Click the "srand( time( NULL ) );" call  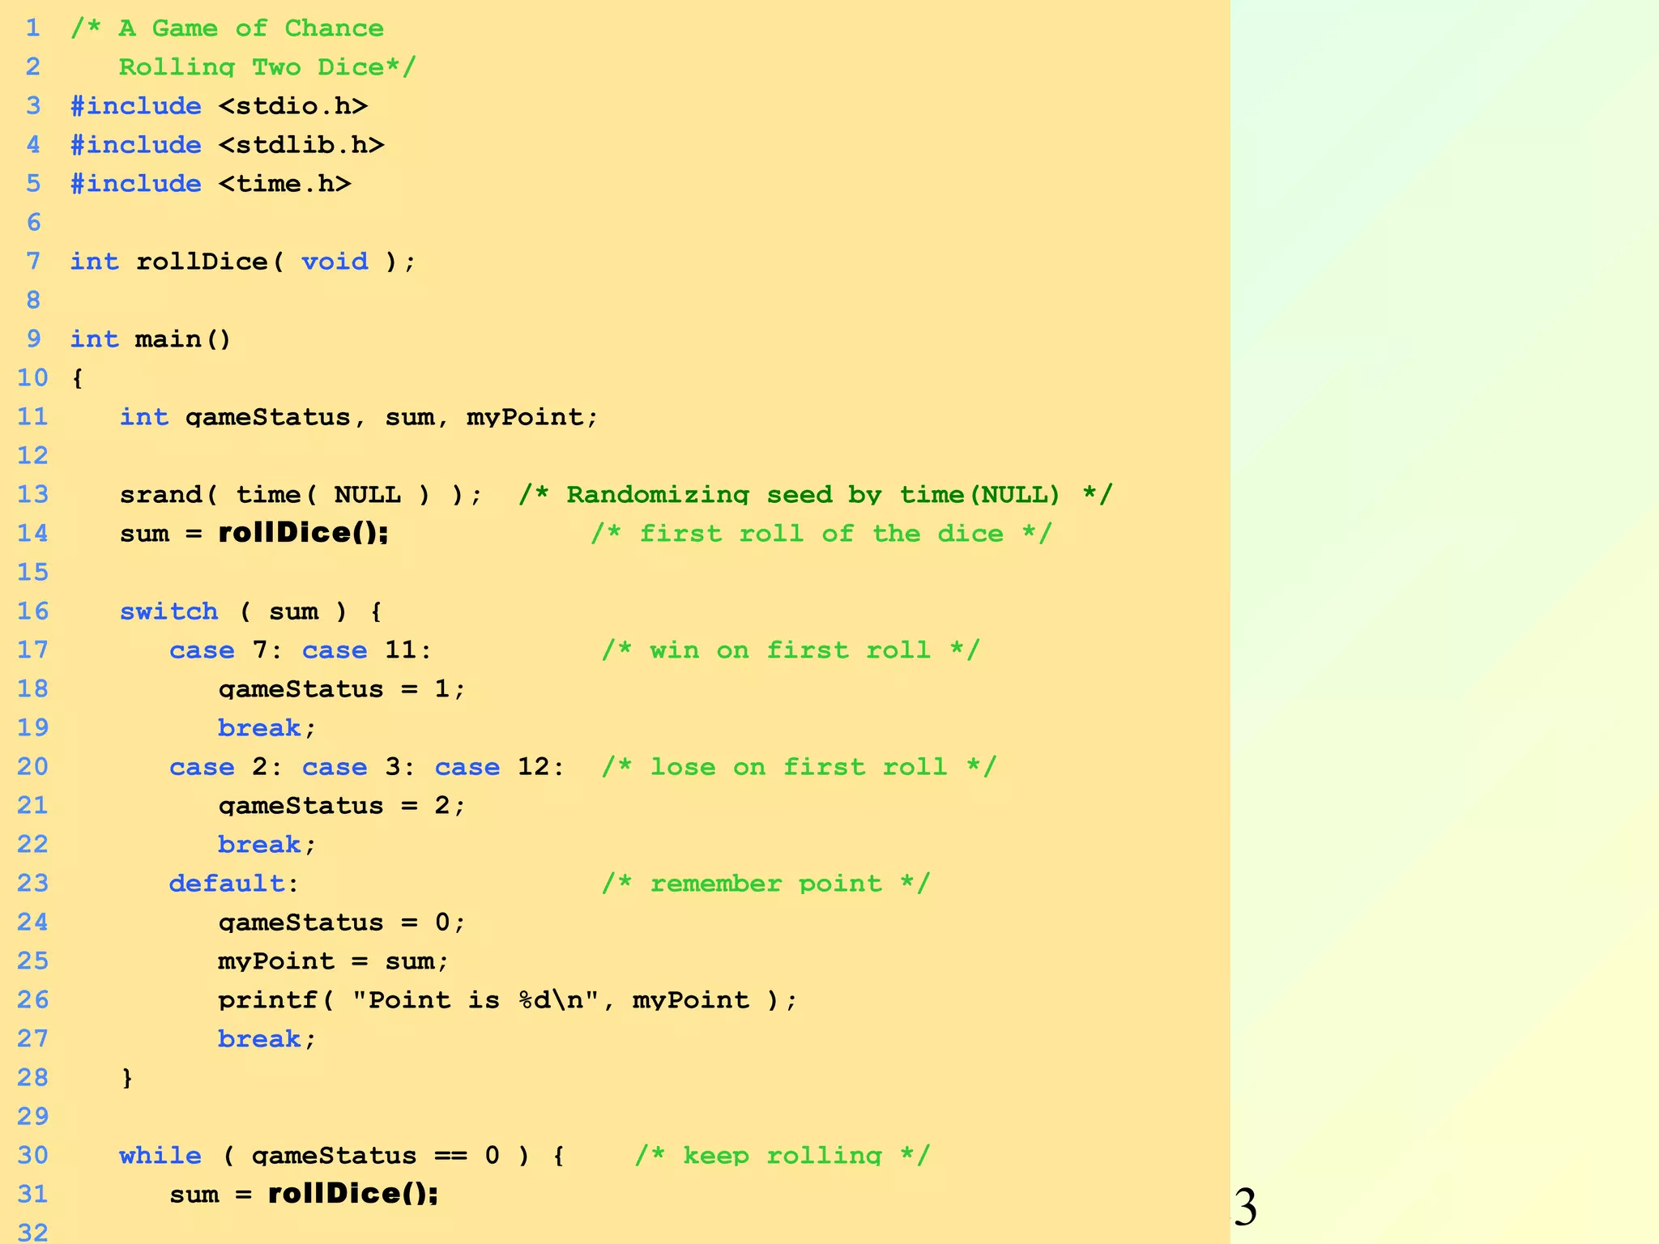pyautogui.click(x=301, y=494)
